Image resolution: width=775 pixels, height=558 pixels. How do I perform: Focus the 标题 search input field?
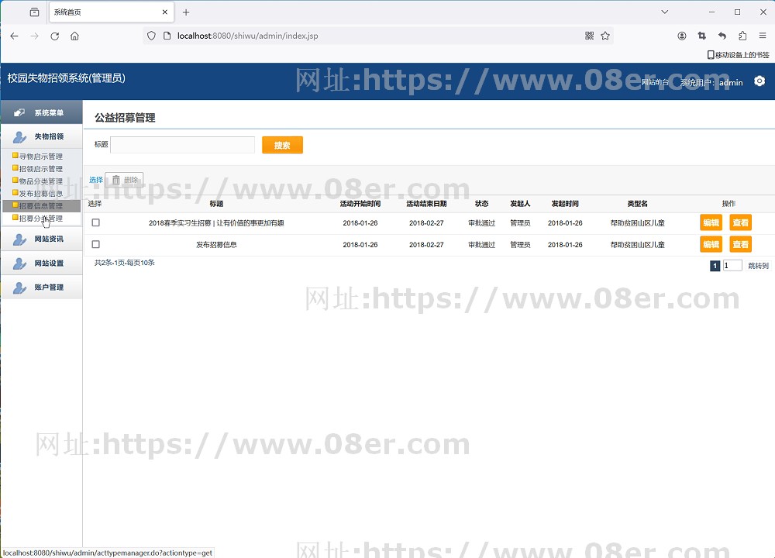[x=182, y=145]
